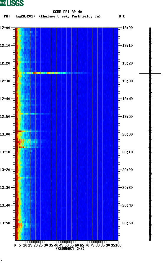163x264 pixels.
Task: Click the '19:40' UTC time label
Action: pyautogui.click(x=127, y=99)
